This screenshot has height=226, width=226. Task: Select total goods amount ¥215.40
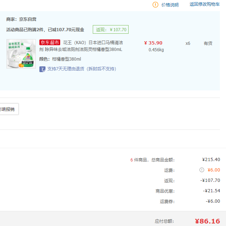(x=211, y=160)
